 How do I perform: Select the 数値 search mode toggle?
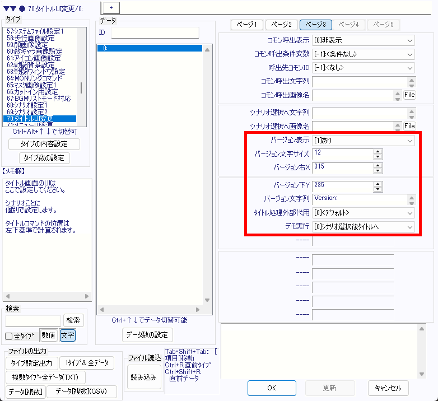pyautogui.click(x=48, y=335)
